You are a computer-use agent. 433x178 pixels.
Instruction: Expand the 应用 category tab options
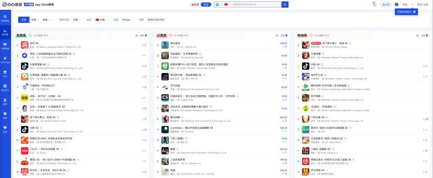point(35,20)
